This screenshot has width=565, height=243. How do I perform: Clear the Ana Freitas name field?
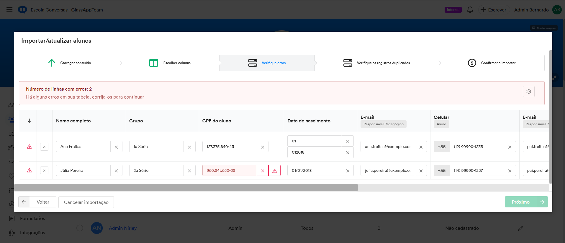coord(116,147)
